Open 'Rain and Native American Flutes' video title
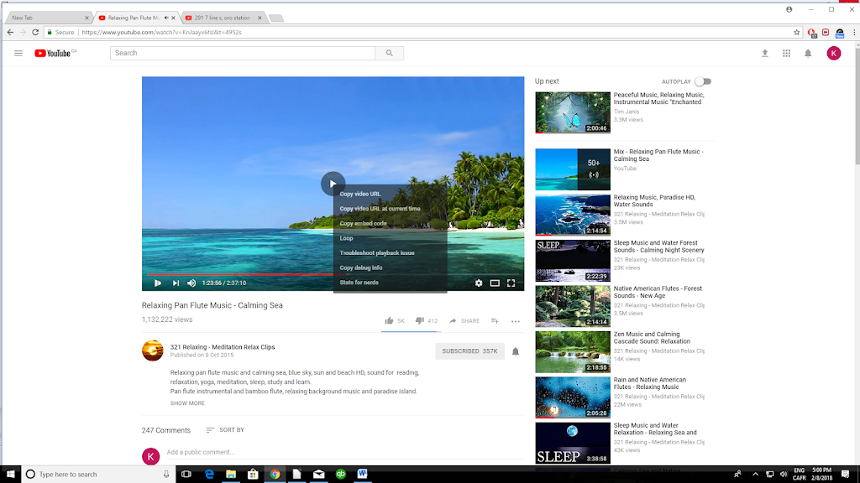Viewport: 860px width, 483px height. point(650,382)
